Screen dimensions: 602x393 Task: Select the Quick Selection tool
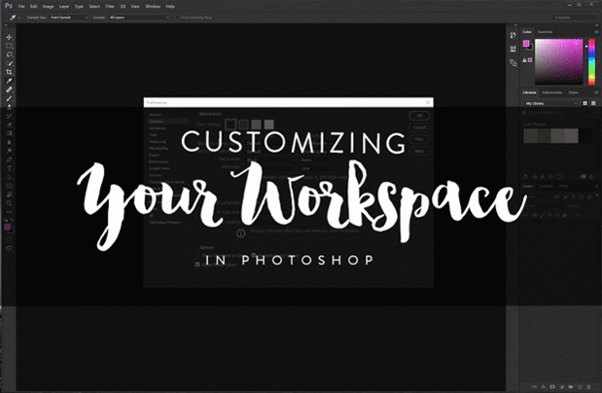coord(9,63)
